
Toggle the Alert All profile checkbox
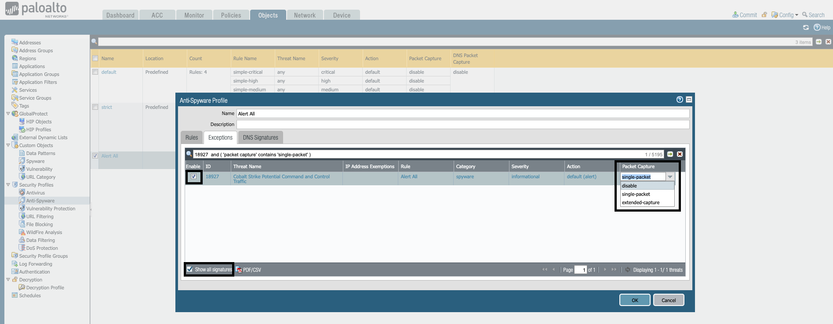[95, 156]
